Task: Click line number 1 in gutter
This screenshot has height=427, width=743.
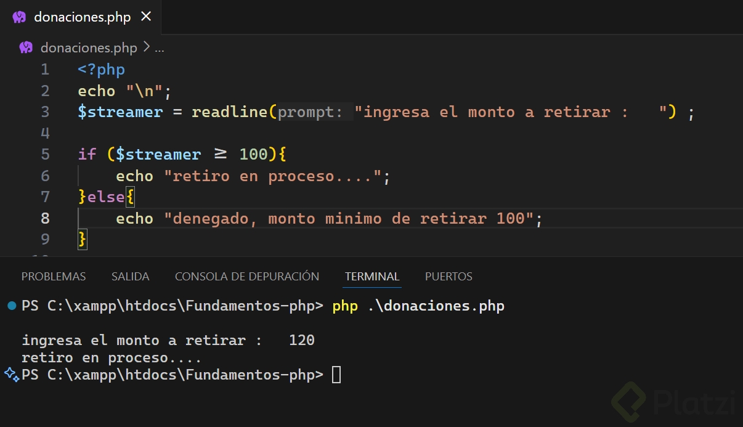Action: tap(45, 70)
